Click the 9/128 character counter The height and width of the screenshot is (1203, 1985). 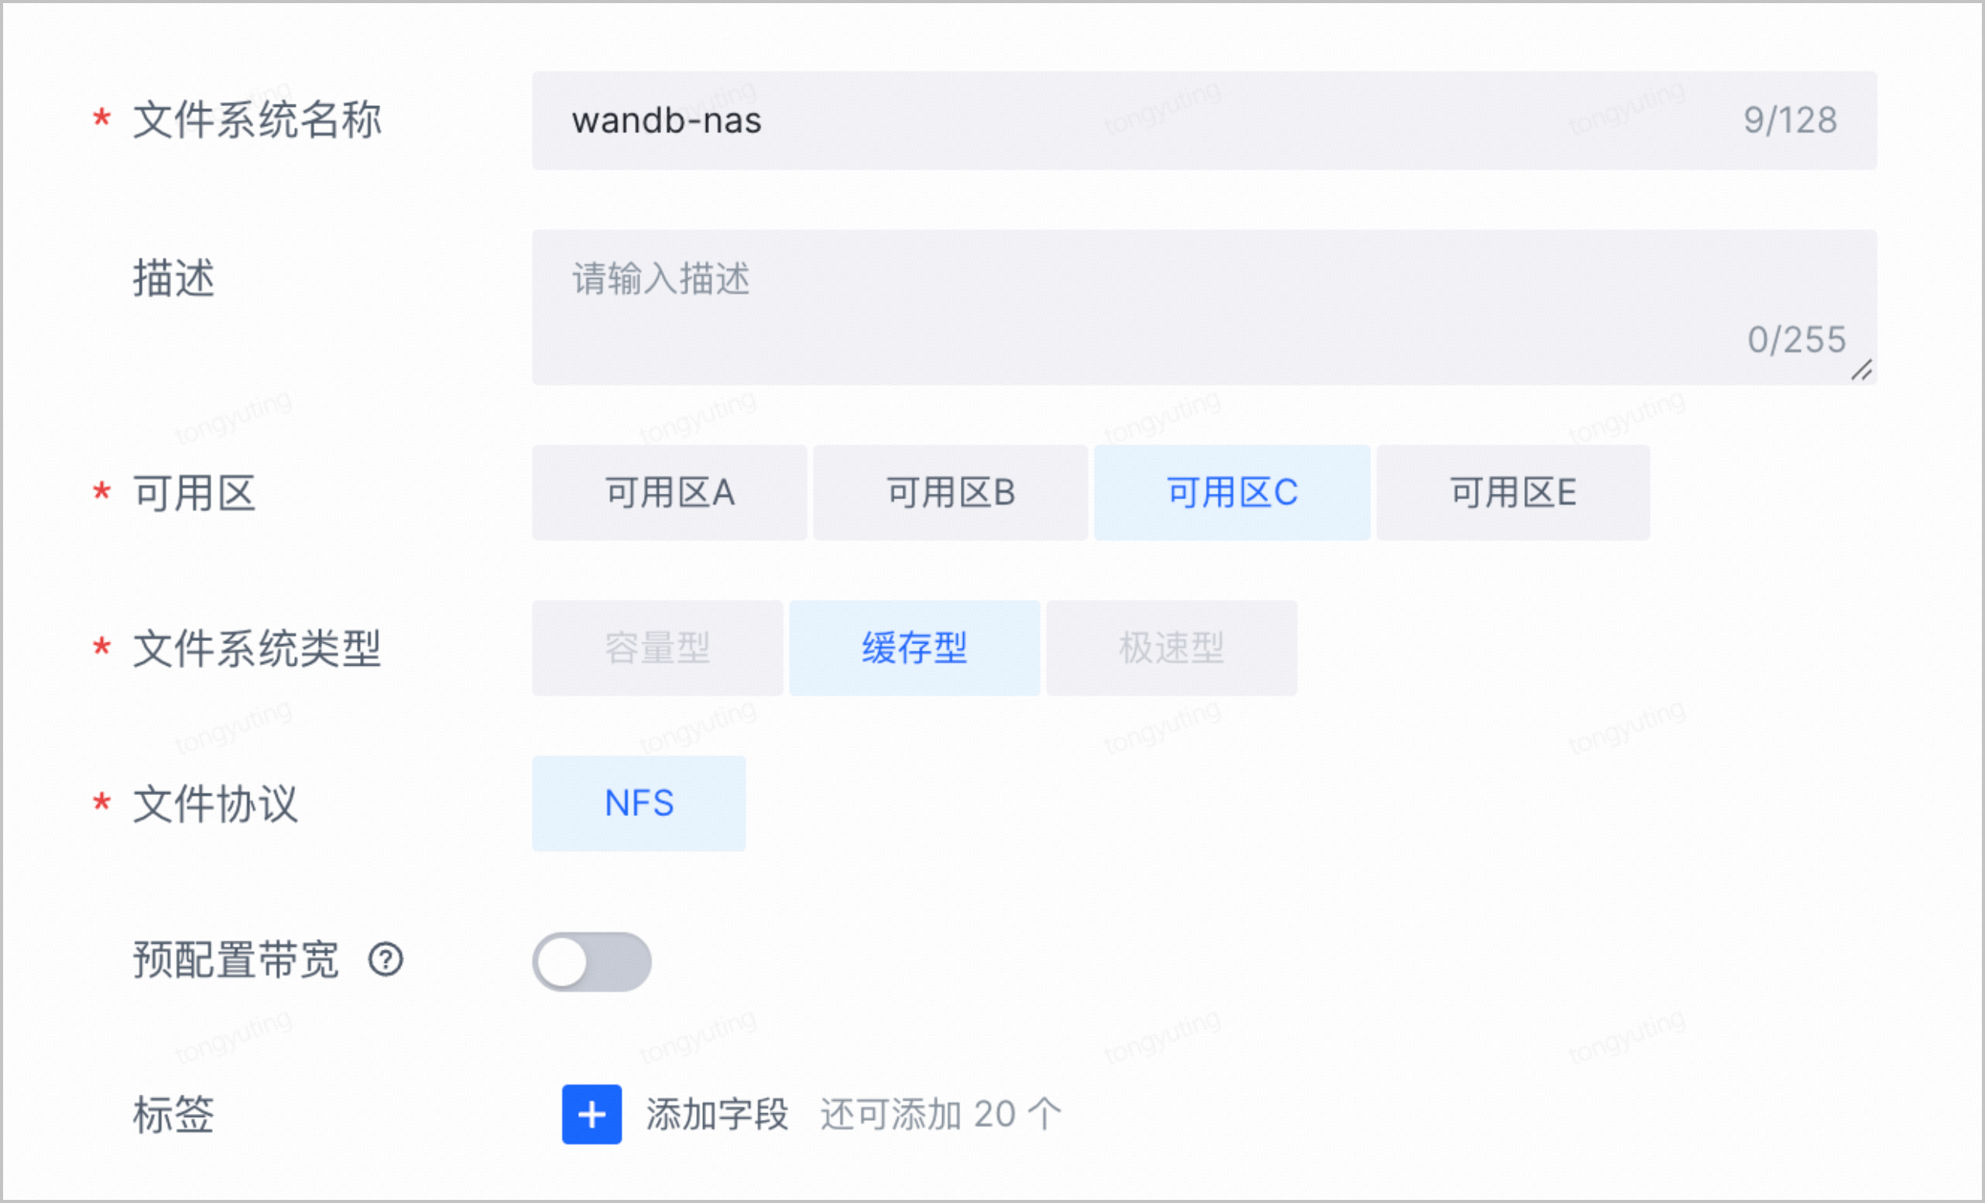pyautogui.click(x=1790, y=121)
